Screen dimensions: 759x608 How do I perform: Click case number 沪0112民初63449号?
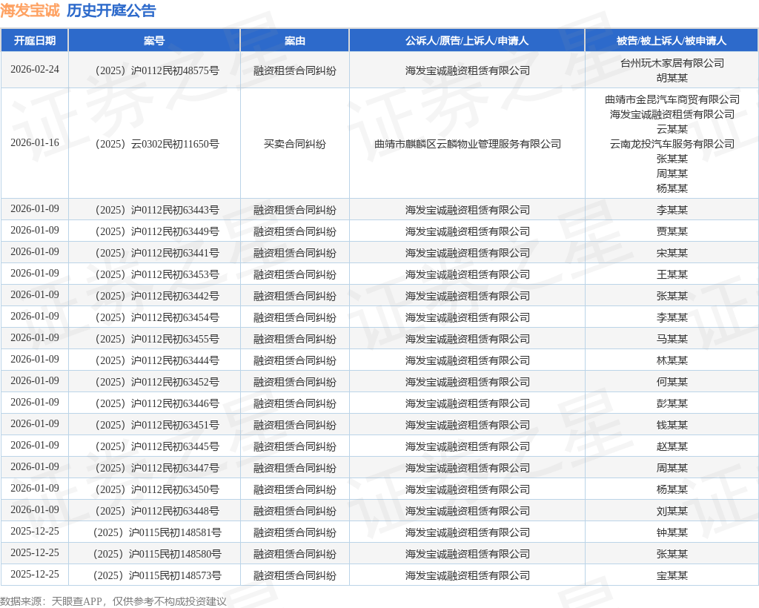(x=157, y=231)
